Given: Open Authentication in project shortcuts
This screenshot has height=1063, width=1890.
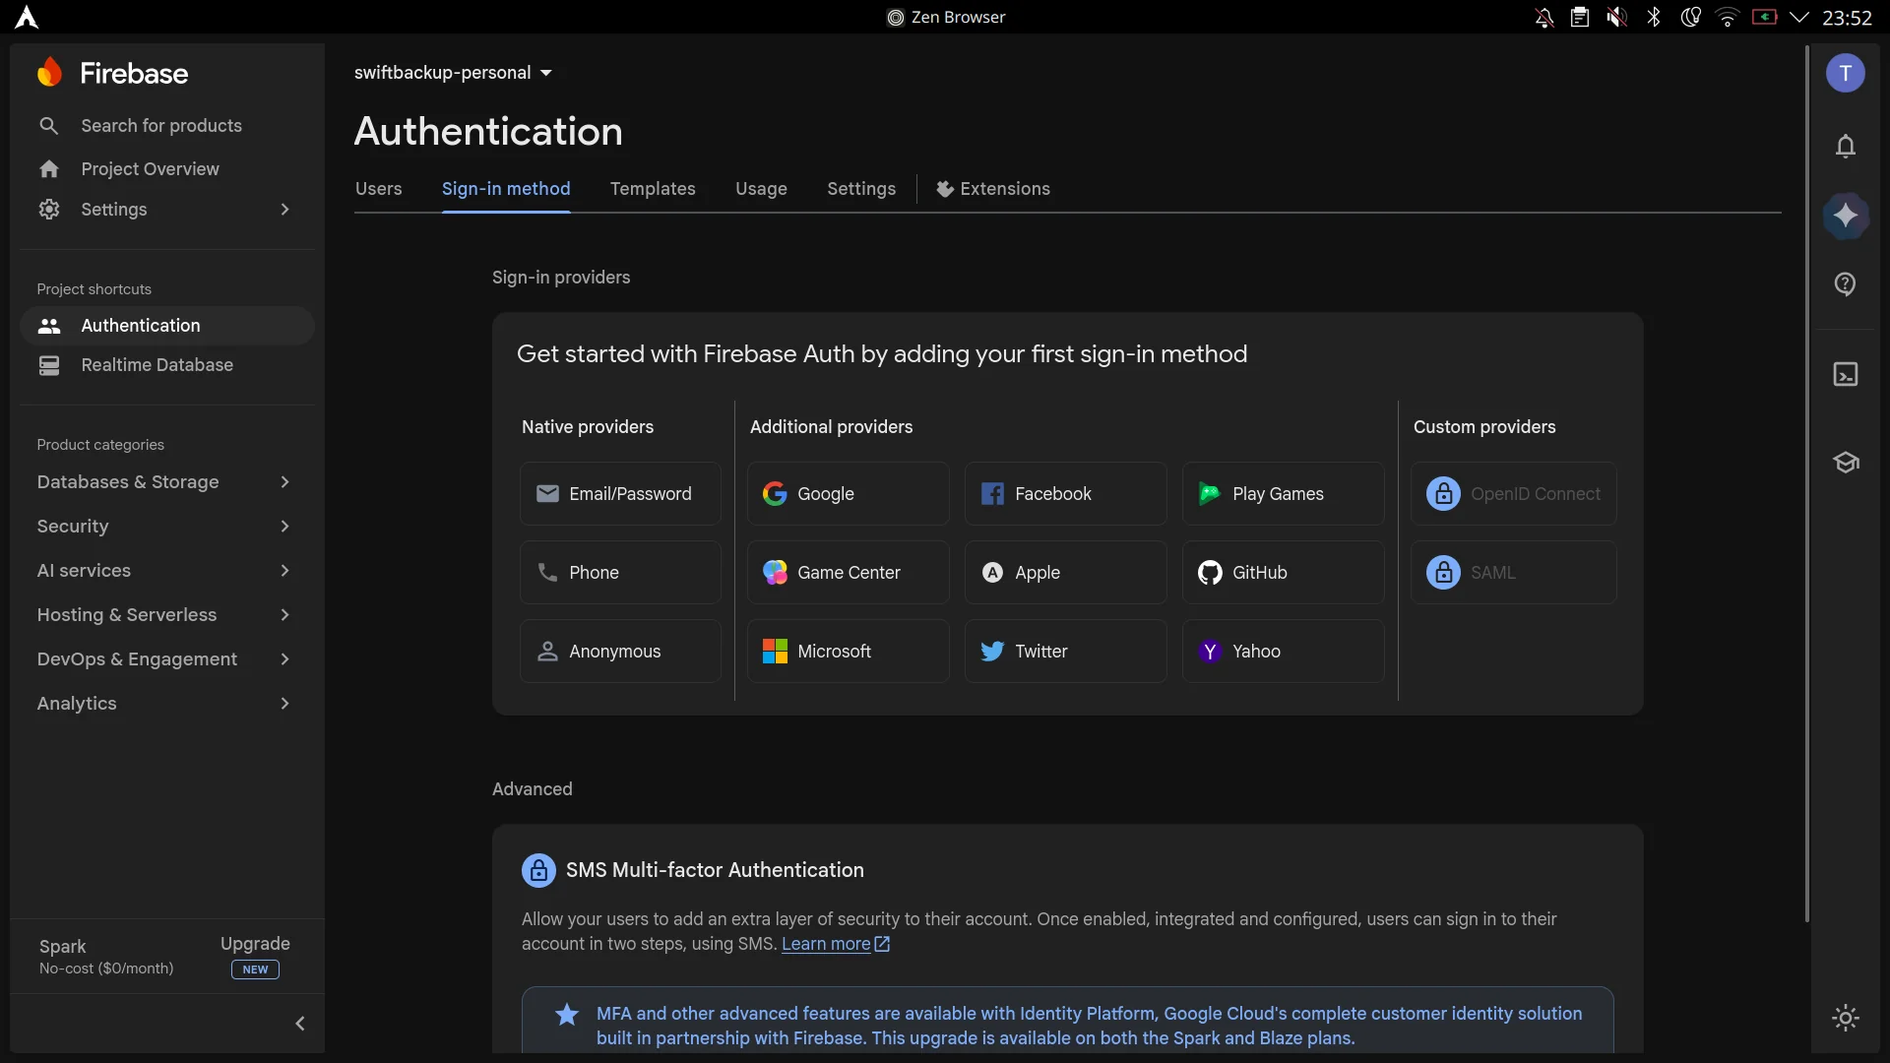Looking at the screenshot, I should pos(167,326).
